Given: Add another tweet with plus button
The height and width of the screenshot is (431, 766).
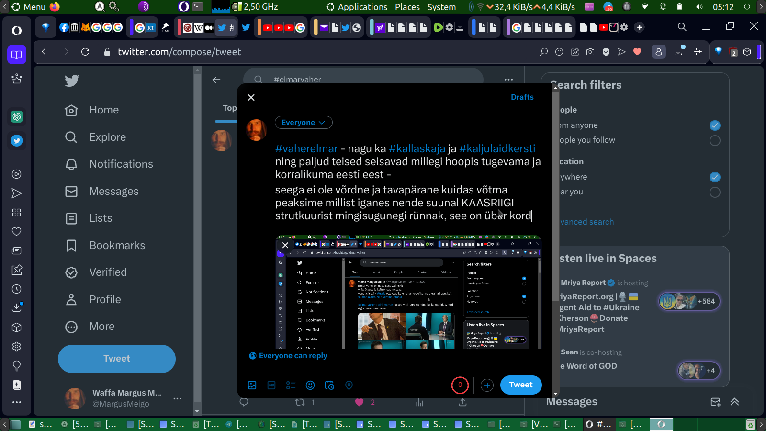Looking at the screenshot, I should pos(487,385).
